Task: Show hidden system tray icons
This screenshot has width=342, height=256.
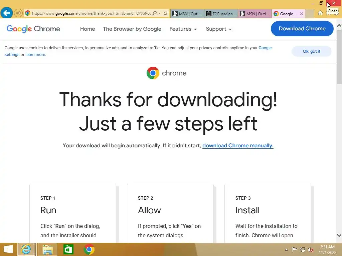Action: (x=286, y=250)
